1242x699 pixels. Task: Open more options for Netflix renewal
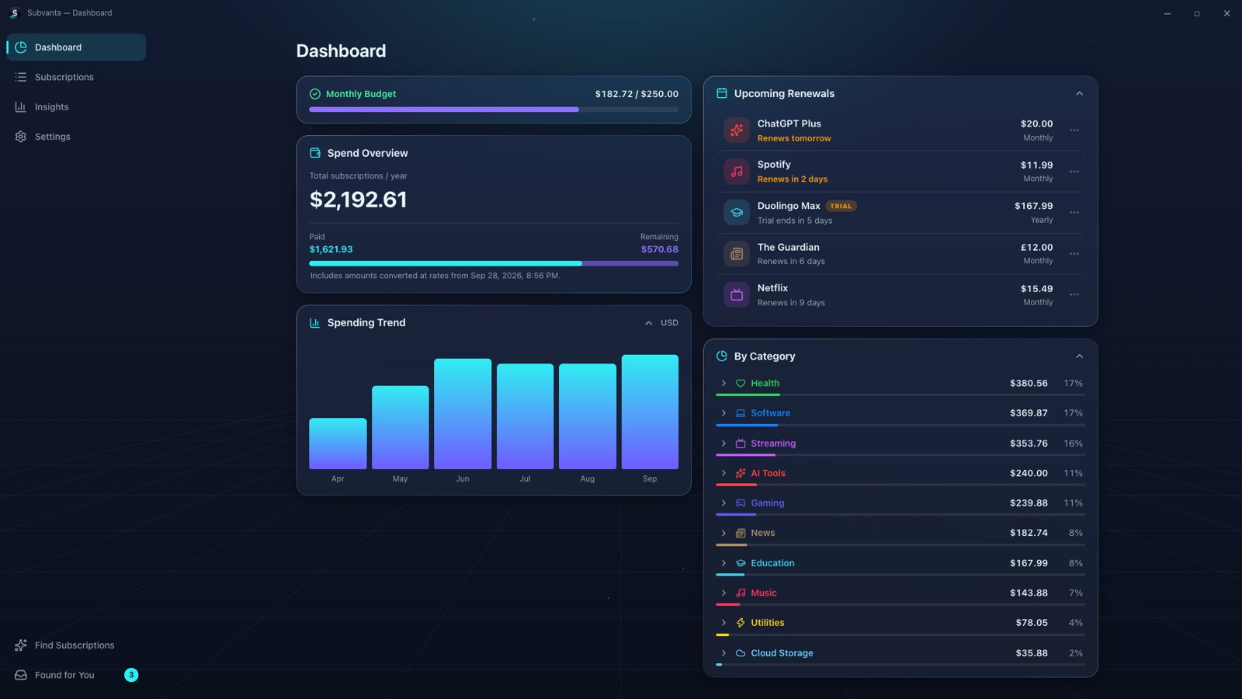[1074, 295]
